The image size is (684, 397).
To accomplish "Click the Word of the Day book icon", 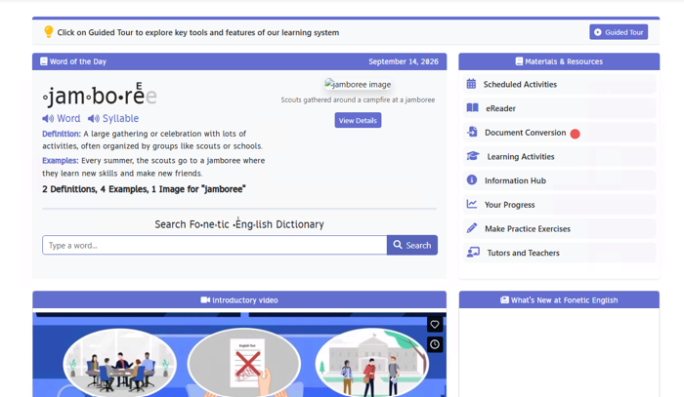I will click(44, 61).
